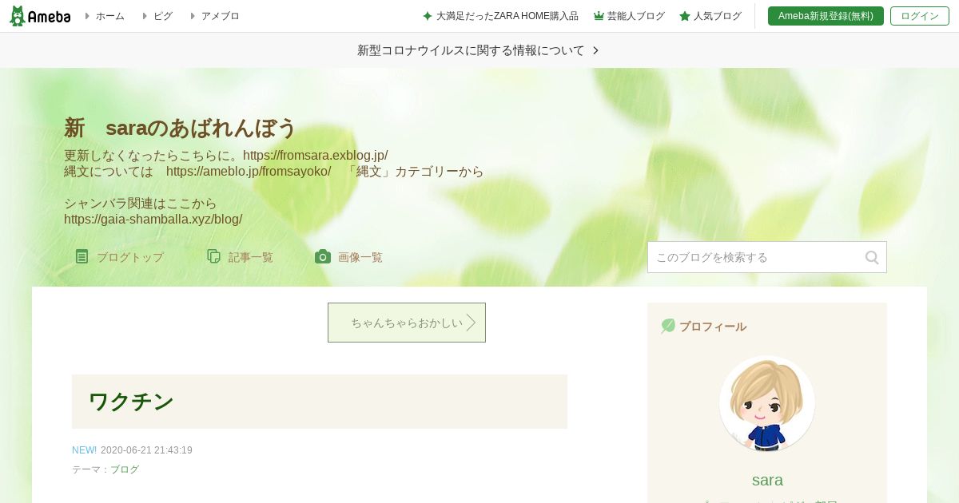Go to next post ちゃんちゃらおかしい
The height and width of the screenshot is (503, 959).
click(407, 323)
